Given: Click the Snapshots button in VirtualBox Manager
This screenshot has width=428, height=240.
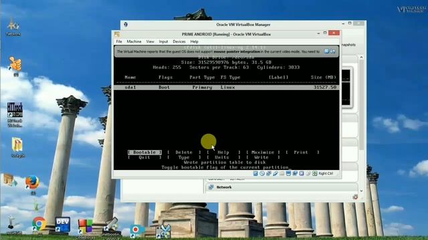Looking at the screenshot, I should (348, 45).
